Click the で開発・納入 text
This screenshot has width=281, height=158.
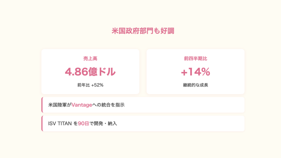click(103, 123)
